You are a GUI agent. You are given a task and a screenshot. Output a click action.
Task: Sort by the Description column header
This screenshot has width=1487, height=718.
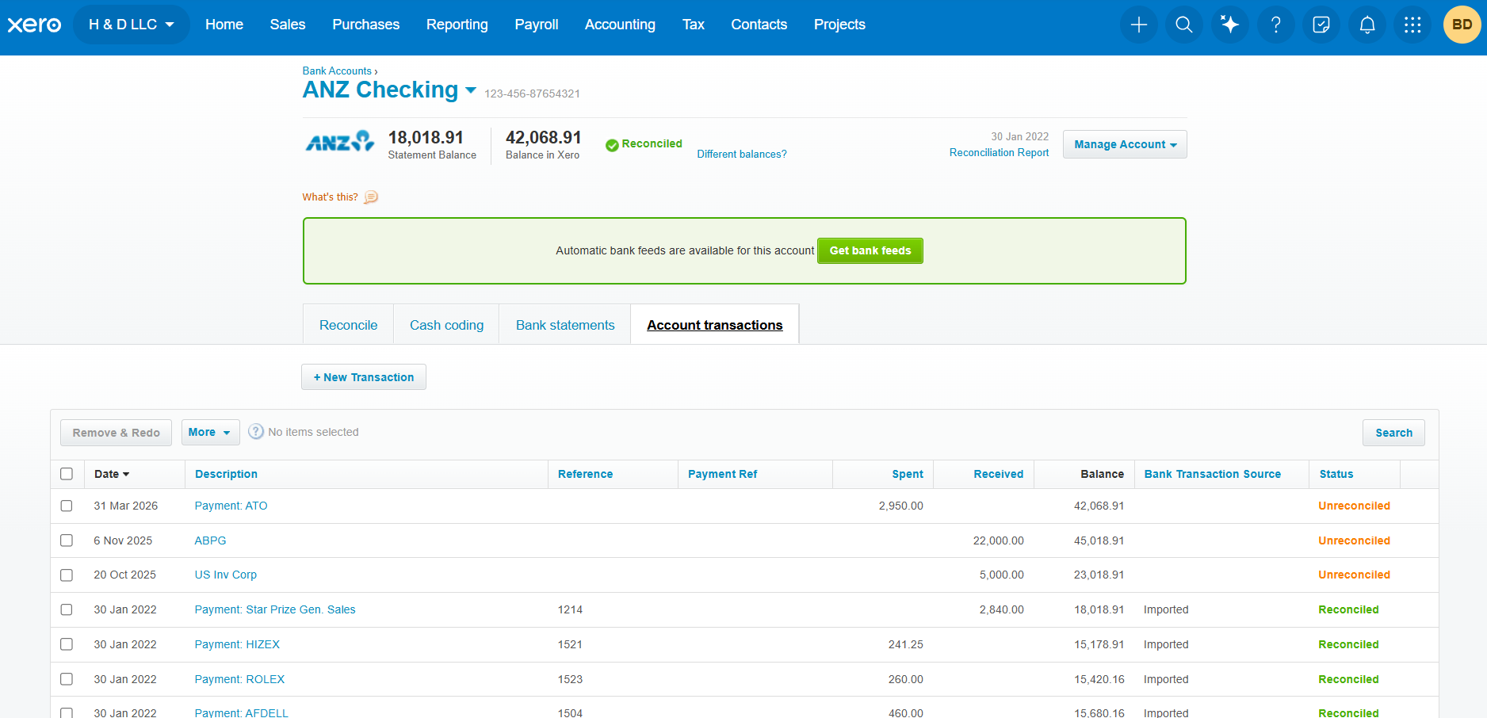point(226,474)
